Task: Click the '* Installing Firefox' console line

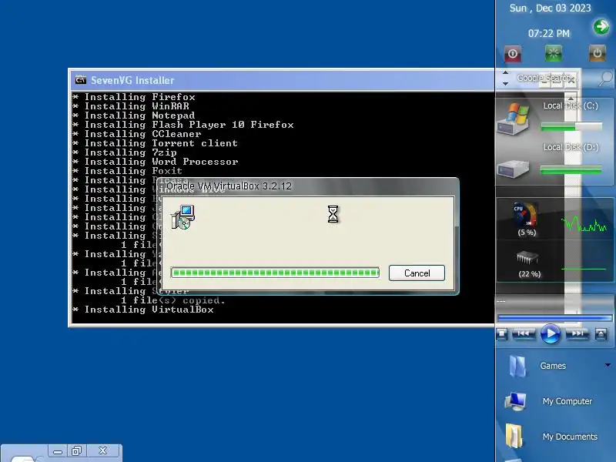Action: pyautogui.click(x=134, y=97)
